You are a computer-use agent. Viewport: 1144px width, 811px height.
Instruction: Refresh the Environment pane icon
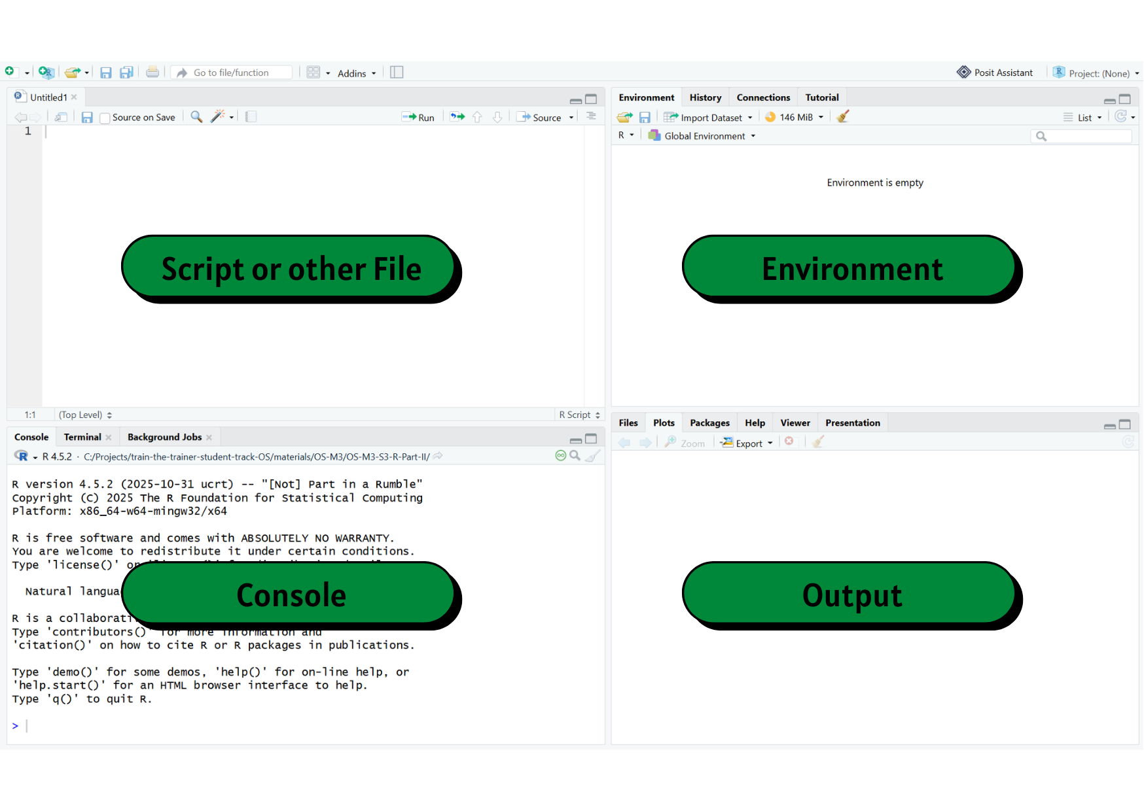(1121, 116)
